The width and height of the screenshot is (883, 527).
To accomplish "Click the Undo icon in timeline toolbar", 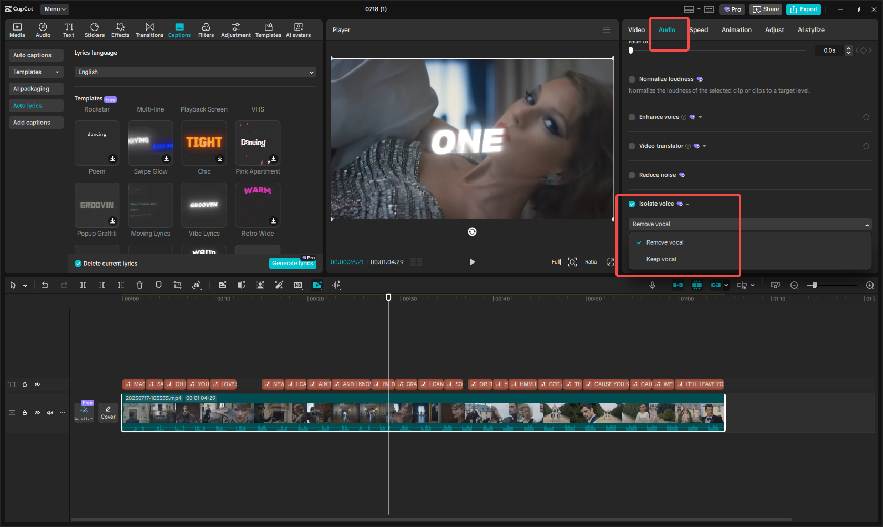I will point(45,285).
